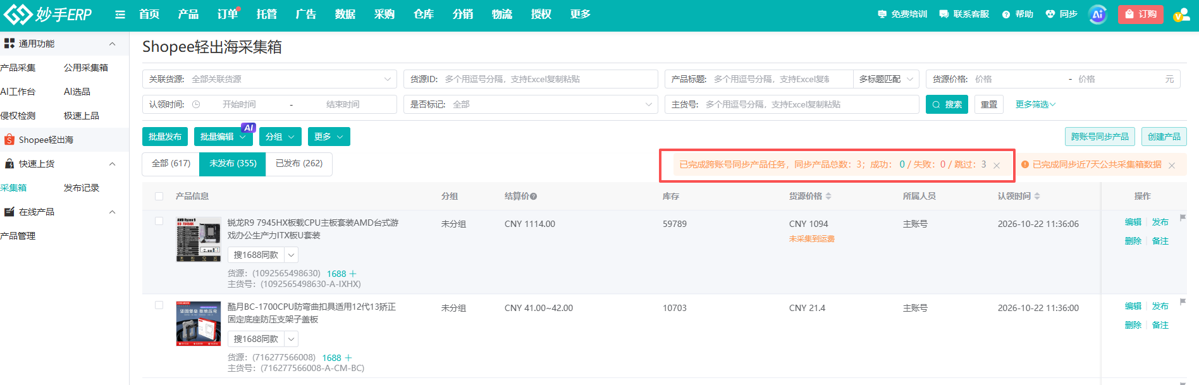
Task: Open the 仓库 top menu
Action: 423,14
